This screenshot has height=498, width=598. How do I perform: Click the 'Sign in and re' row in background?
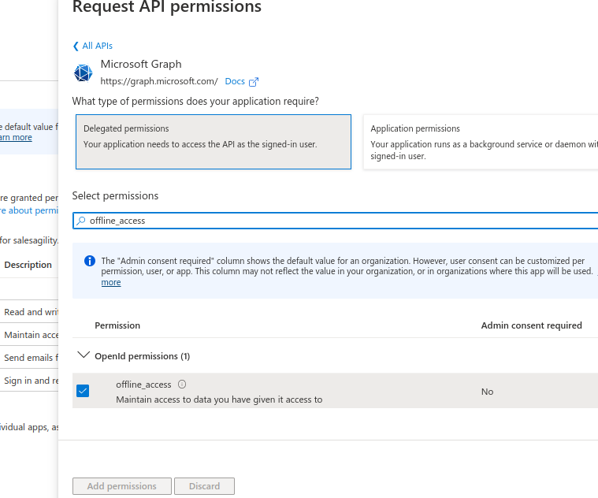point(29,381)
